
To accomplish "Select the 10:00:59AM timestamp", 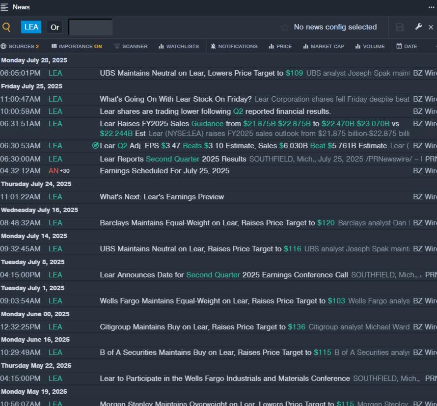I will tap(20, 111).
